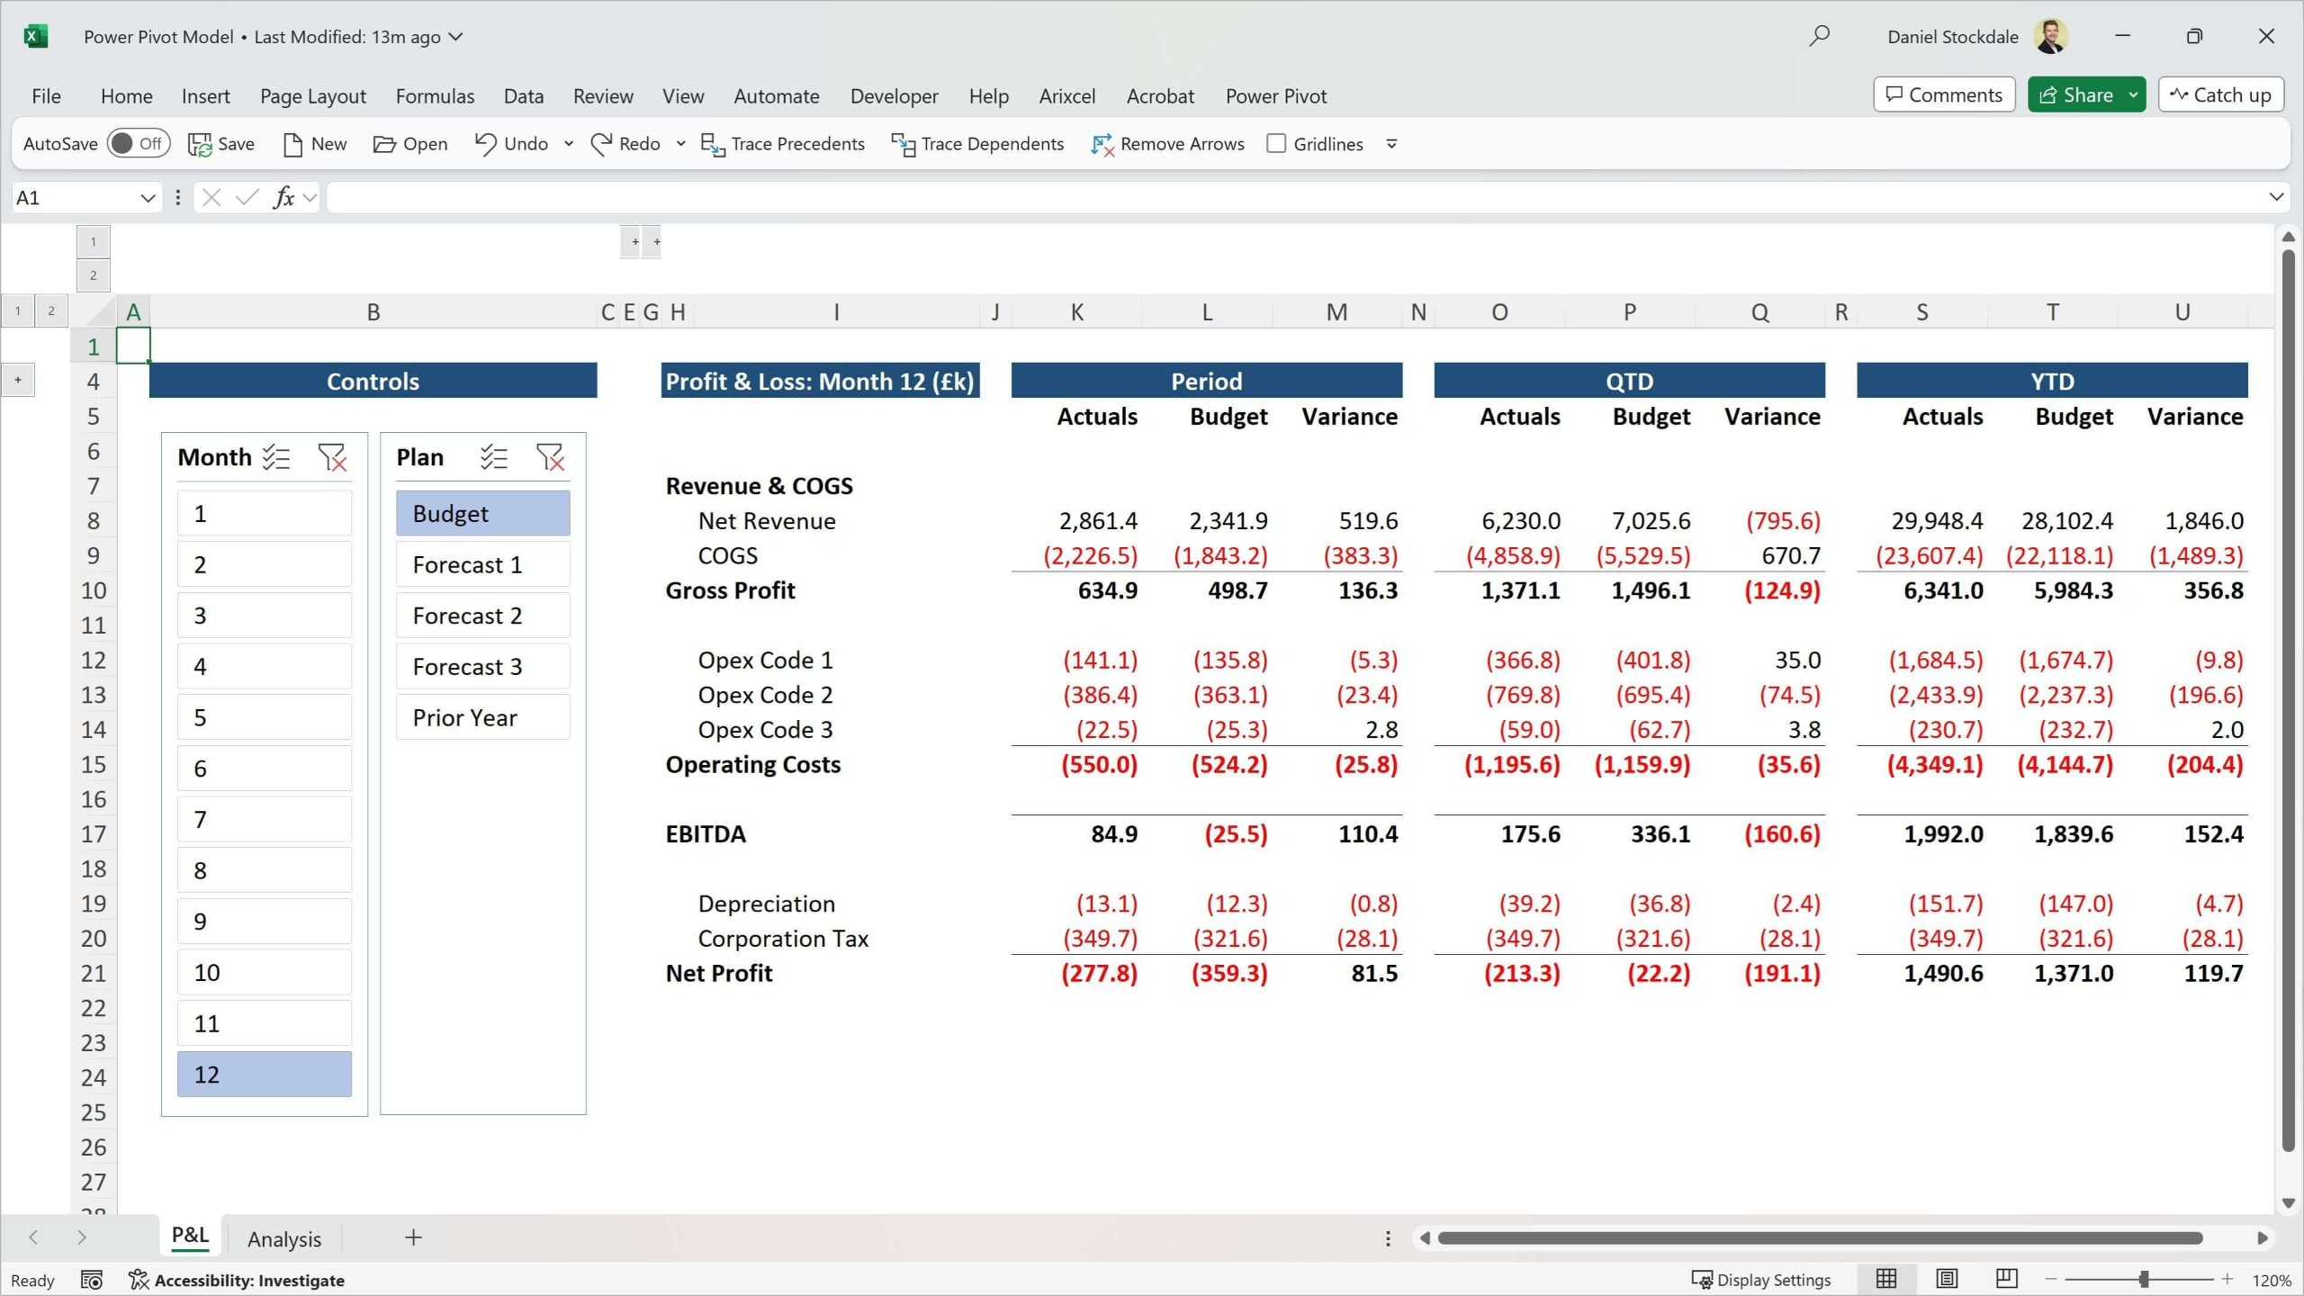Open the Power Pivot ribbon tab
The height and width of the screenshot is (1296, 2304).
[1275, 96]
